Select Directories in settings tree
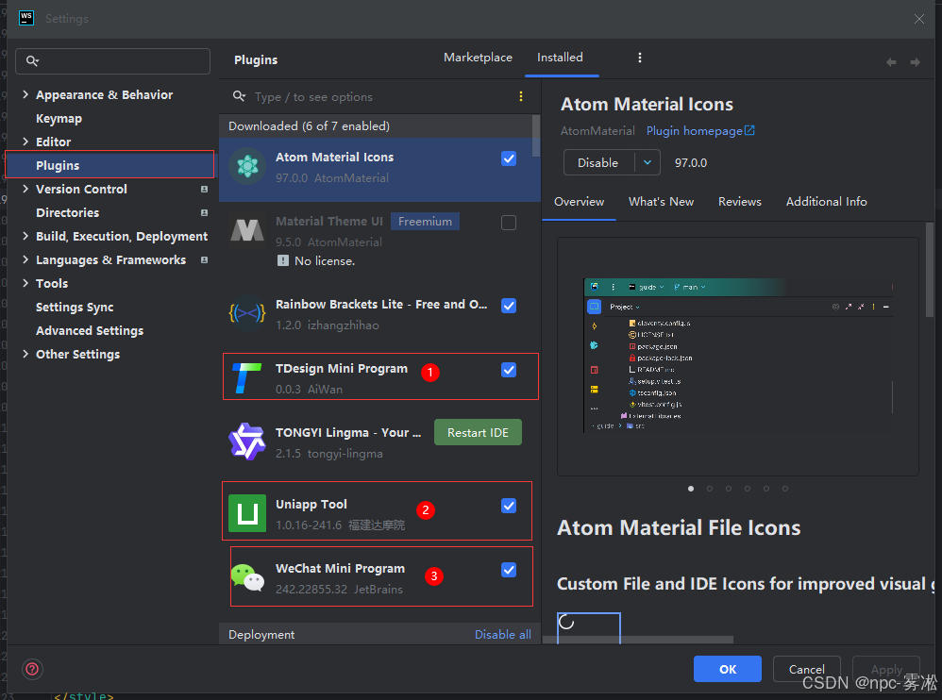Screen dimensions: 942x700 click(x=67, y=212)
